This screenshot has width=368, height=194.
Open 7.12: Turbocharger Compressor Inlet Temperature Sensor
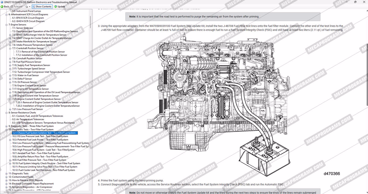click(x=41, y=72)
